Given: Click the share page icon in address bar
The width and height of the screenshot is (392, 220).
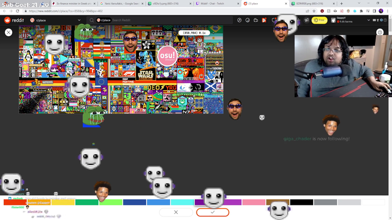Looking at the screenshot, I should click(x=307, y=11).
